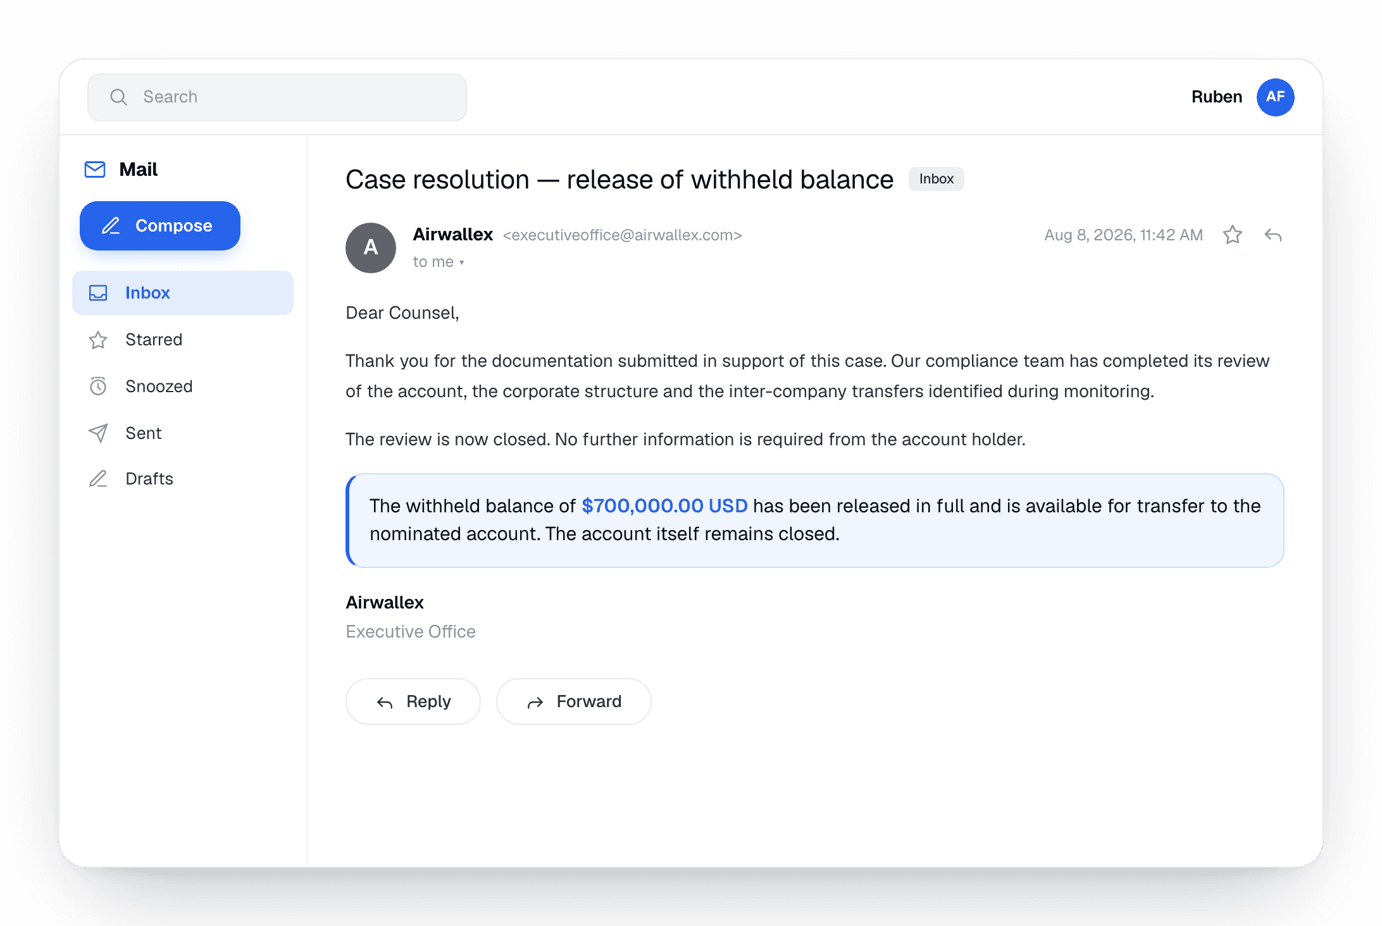Open the Inbox folder
The width and height of the screenshot is (1382, 926).
[x=183, y=293]
